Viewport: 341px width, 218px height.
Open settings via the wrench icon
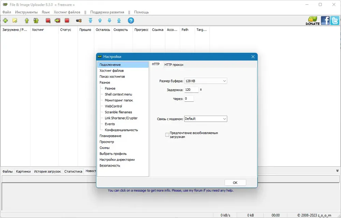click(x=79, y=20)
